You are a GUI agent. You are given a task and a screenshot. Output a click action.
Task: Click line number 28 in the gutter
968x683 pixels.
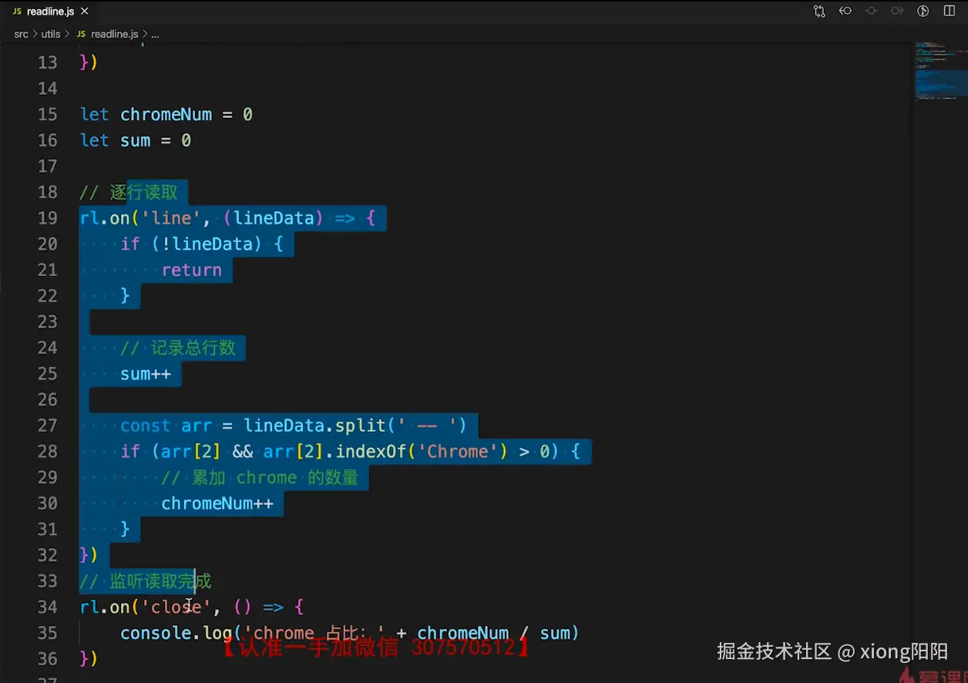point(48,452)
